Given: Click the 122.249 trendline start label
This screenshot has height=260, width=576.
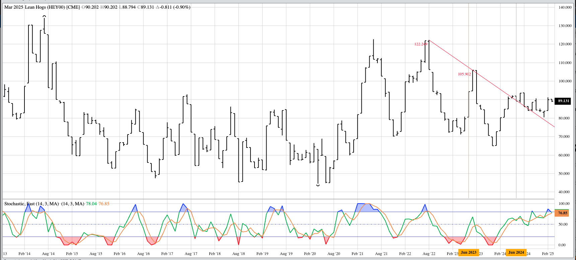Looking at the screenshot, I should [x=421, y=44].
